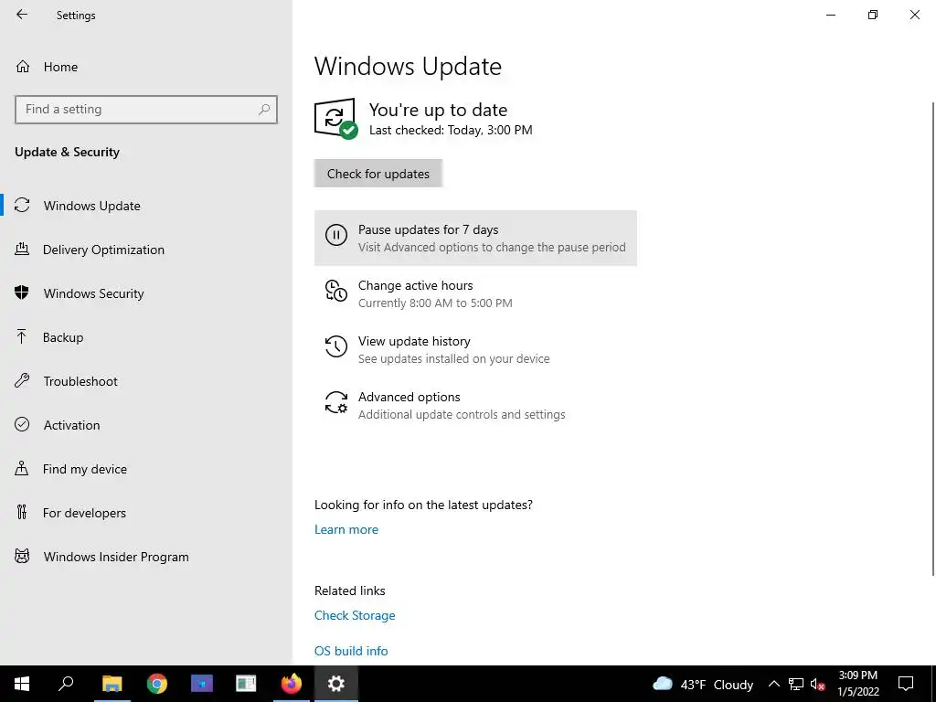The height and width of the screenshot is (702, 936).
Task: Click 'Last checked: Today, 3:00 PM' text
Action: click(451, 130)
